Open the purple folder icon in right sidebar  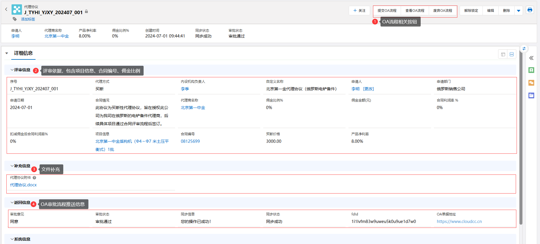[531, 95]
